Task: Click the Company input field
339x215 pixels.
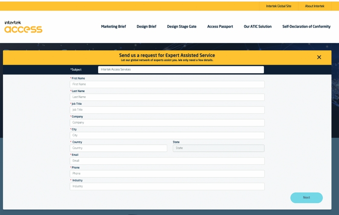Action: click(x=167, y=123)
